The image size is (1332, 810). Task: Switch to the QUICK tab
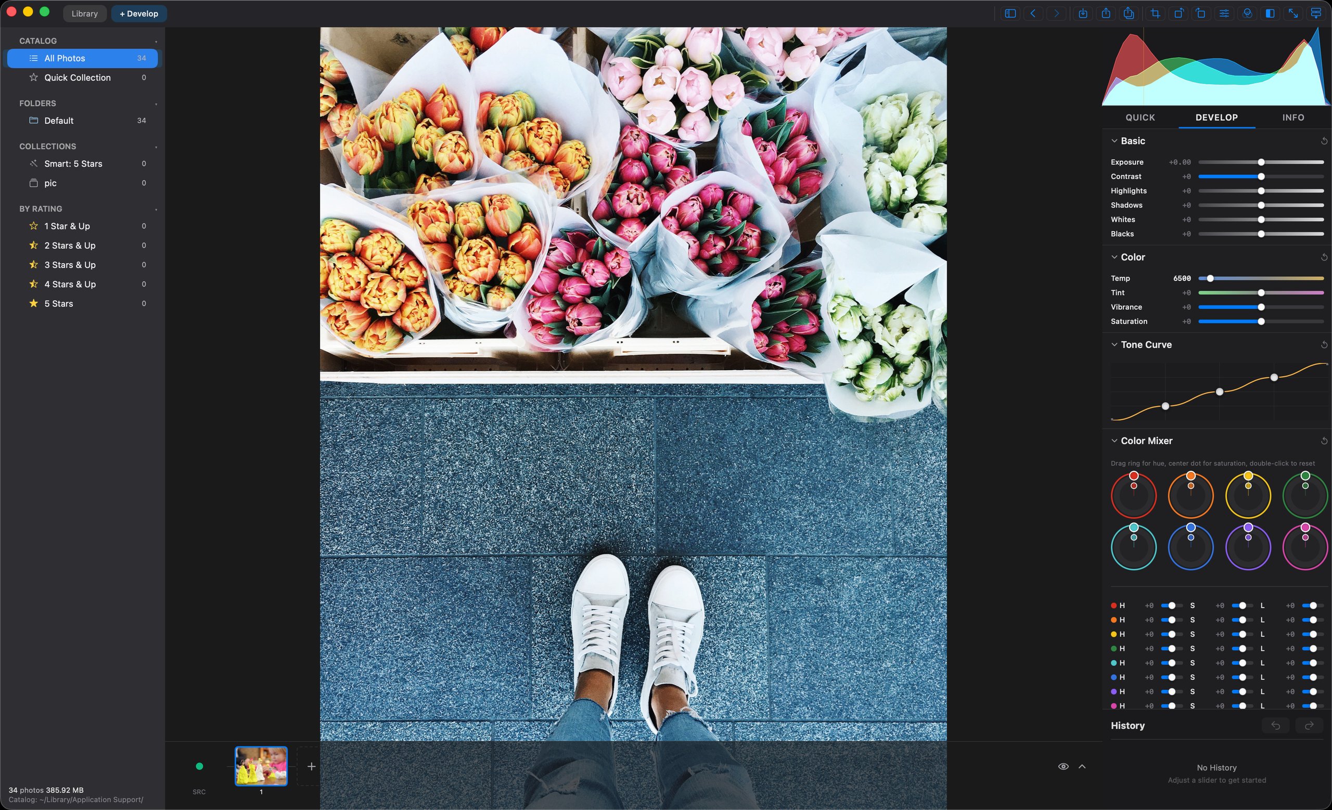click(x=1140, y=117)
